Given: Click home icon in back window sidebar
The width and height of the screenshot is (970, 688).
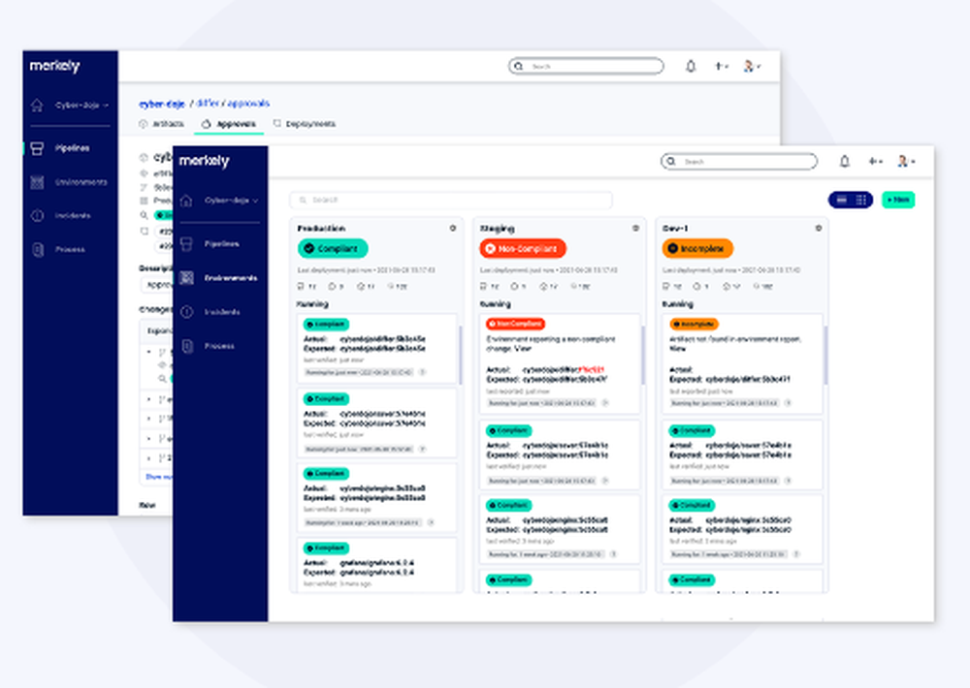Looking at the screenshot, I should (x=37, y=105).
